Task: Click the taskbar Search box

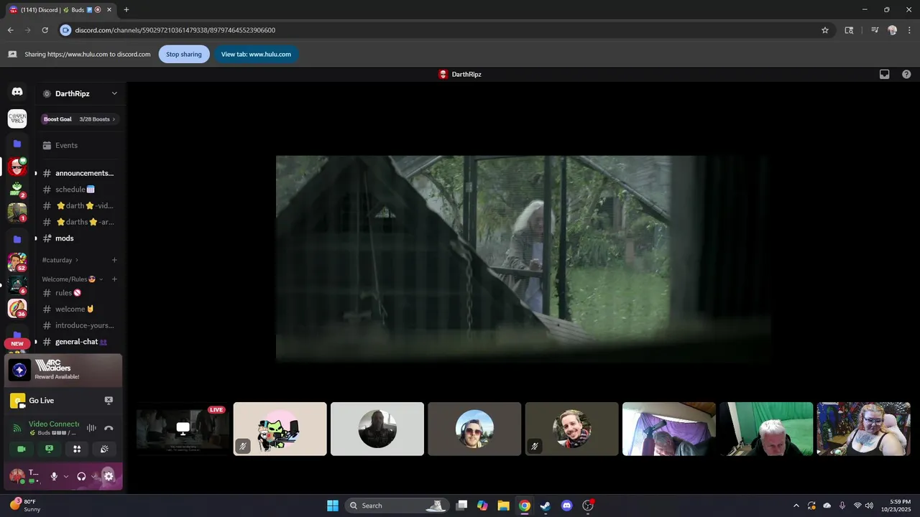Action: point(397,506)
